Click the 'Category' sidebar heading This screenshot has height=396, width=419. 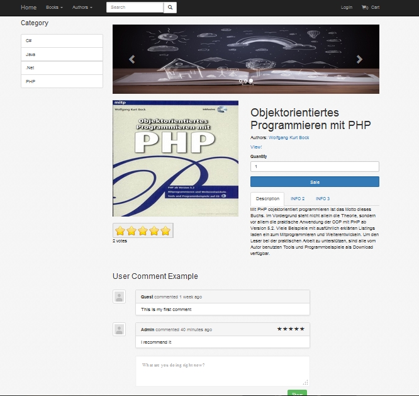click(35, 23)
